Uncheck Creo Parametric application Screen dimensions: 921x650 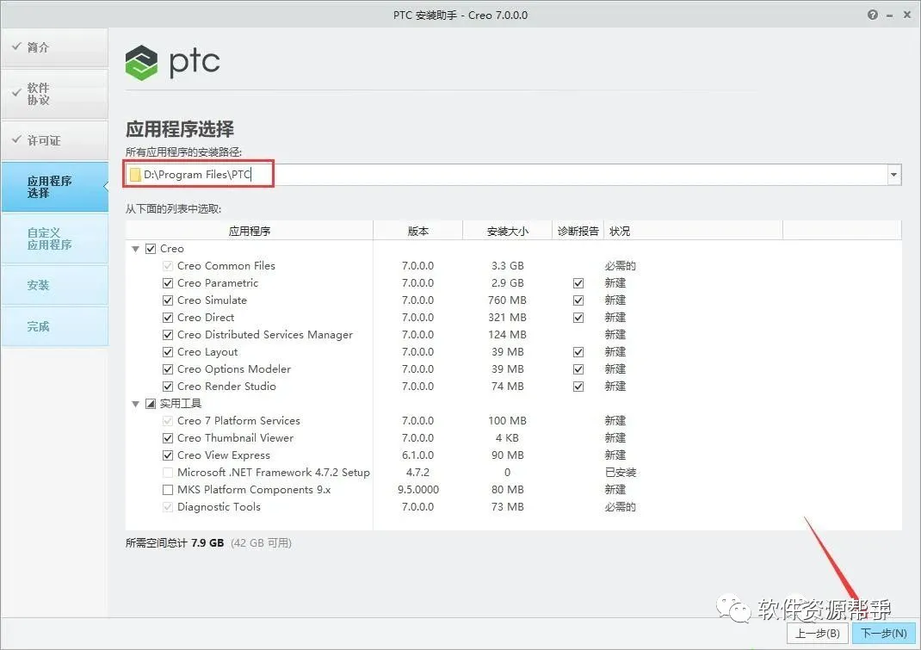point(168,283)
